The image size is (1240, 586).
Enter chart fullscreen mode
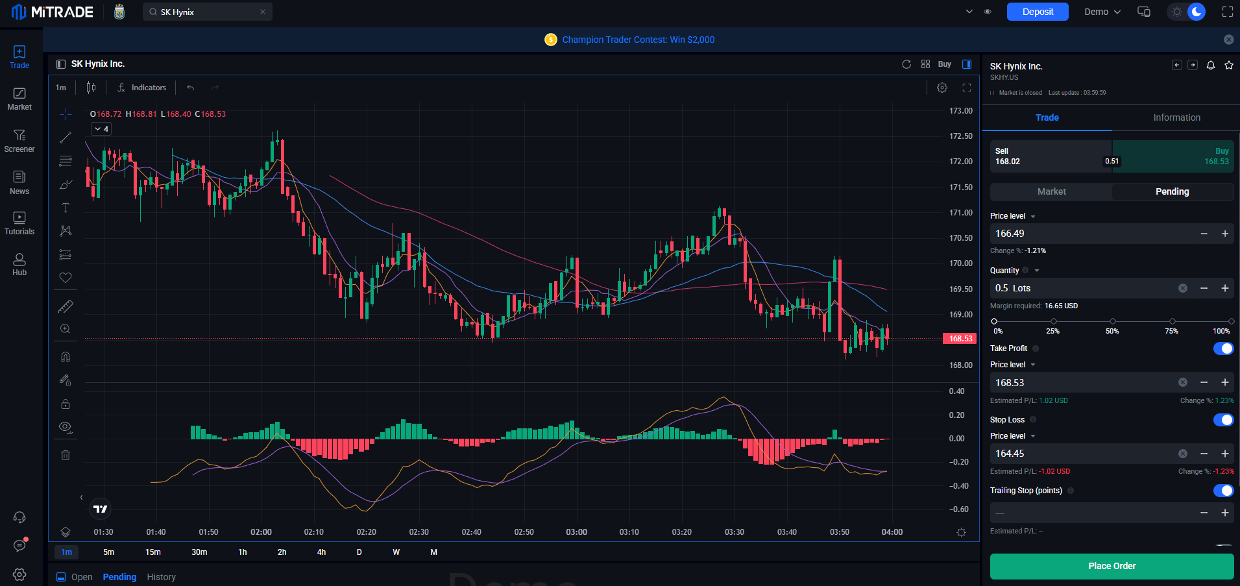(x=967, y=88)
